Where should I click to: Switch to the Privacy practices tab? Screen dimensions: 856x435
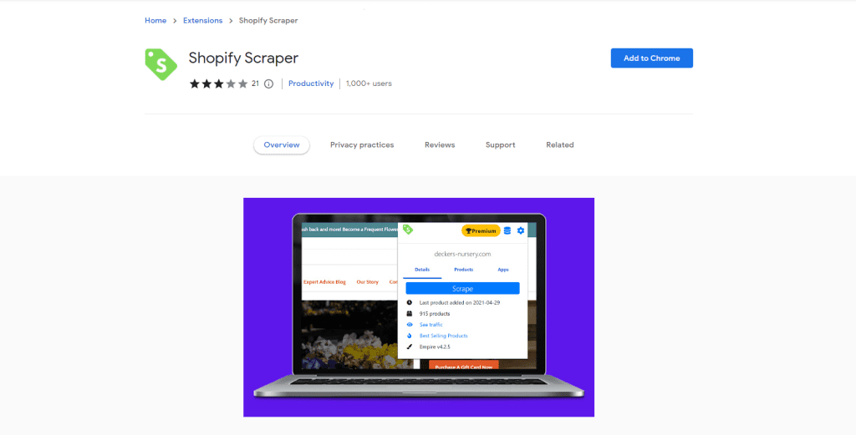click(x=362, y=145)
